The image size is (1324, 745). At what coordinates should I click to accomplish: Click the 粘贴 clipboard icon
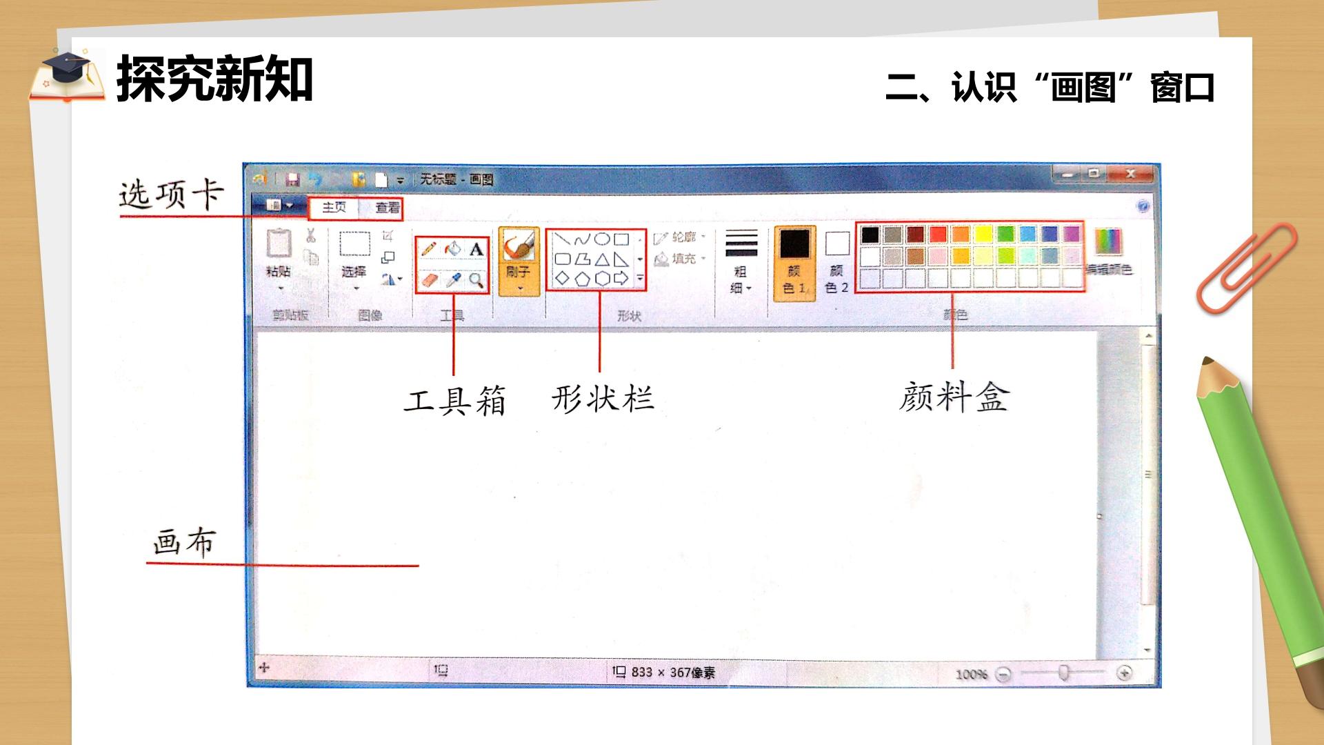[279, 243]
